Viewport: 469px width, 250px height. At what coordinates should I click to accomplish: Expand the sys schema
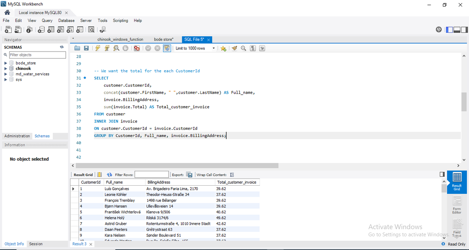pos(6,79)
